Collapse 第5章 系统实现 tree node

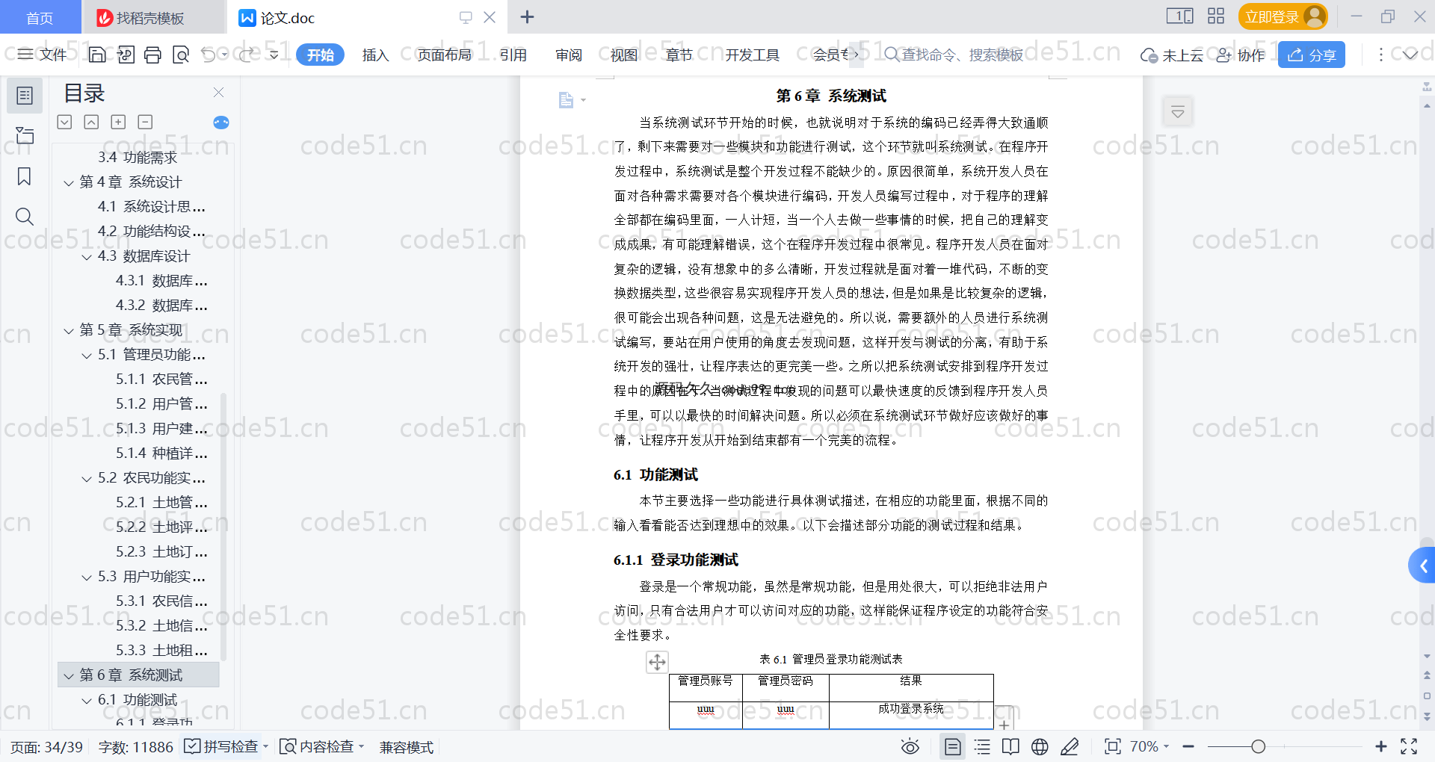69,331
